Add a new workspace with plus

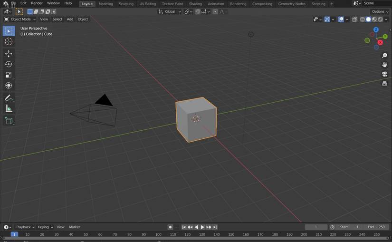pos(332,4)
